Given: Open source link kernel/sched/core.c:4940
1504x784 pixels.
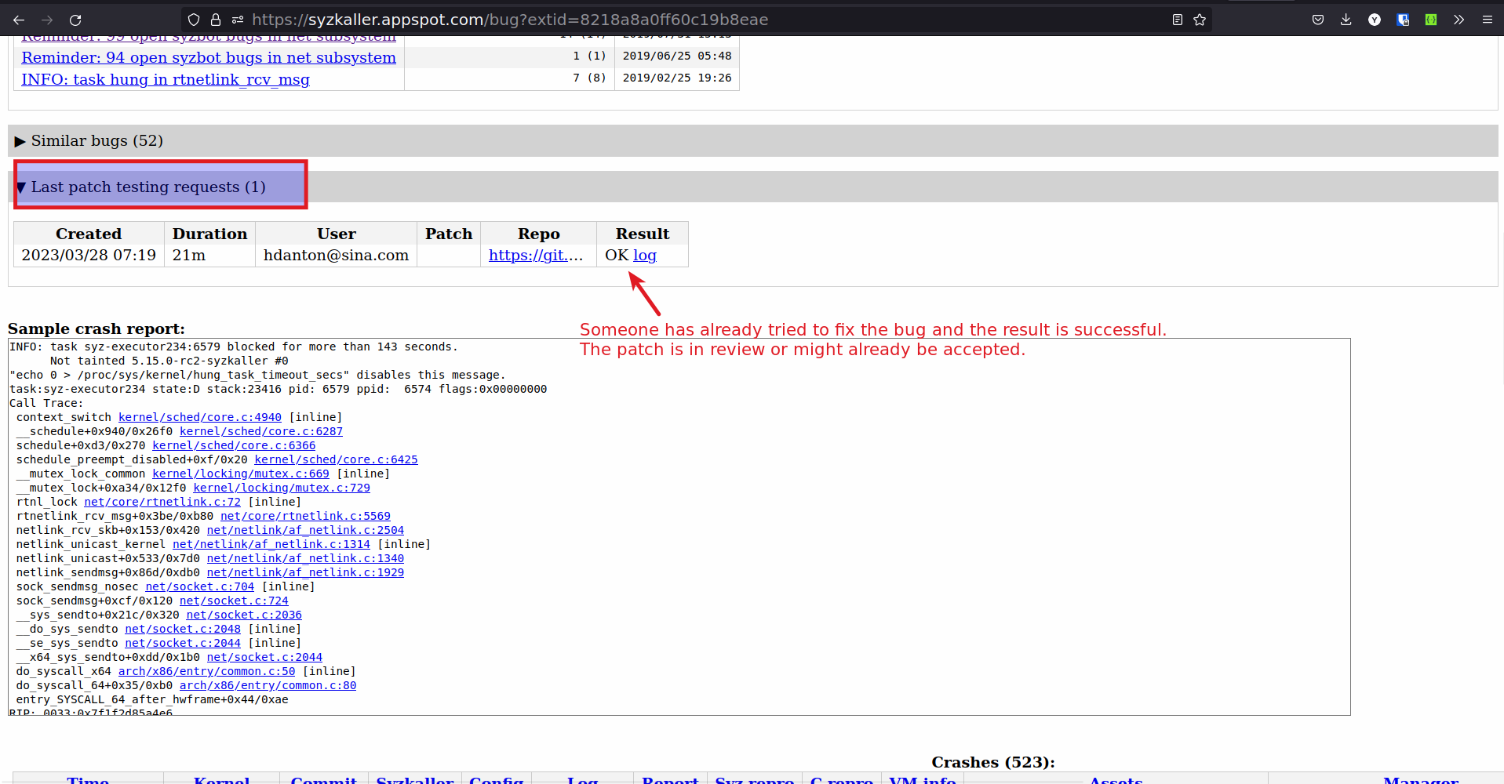Looking at the screenshot, I should point(199,417).
